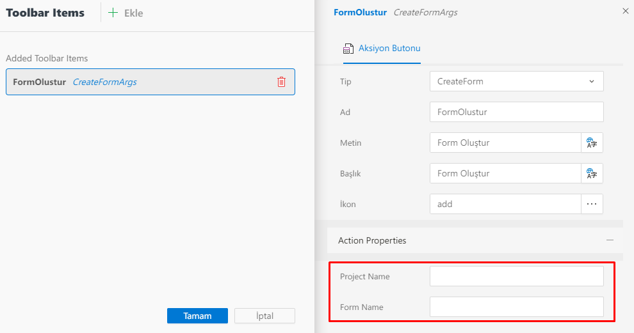The image size is (634, 333).
Task: Switch to the Aksiyon Butonu tab
Action: (x=389, y=49)
